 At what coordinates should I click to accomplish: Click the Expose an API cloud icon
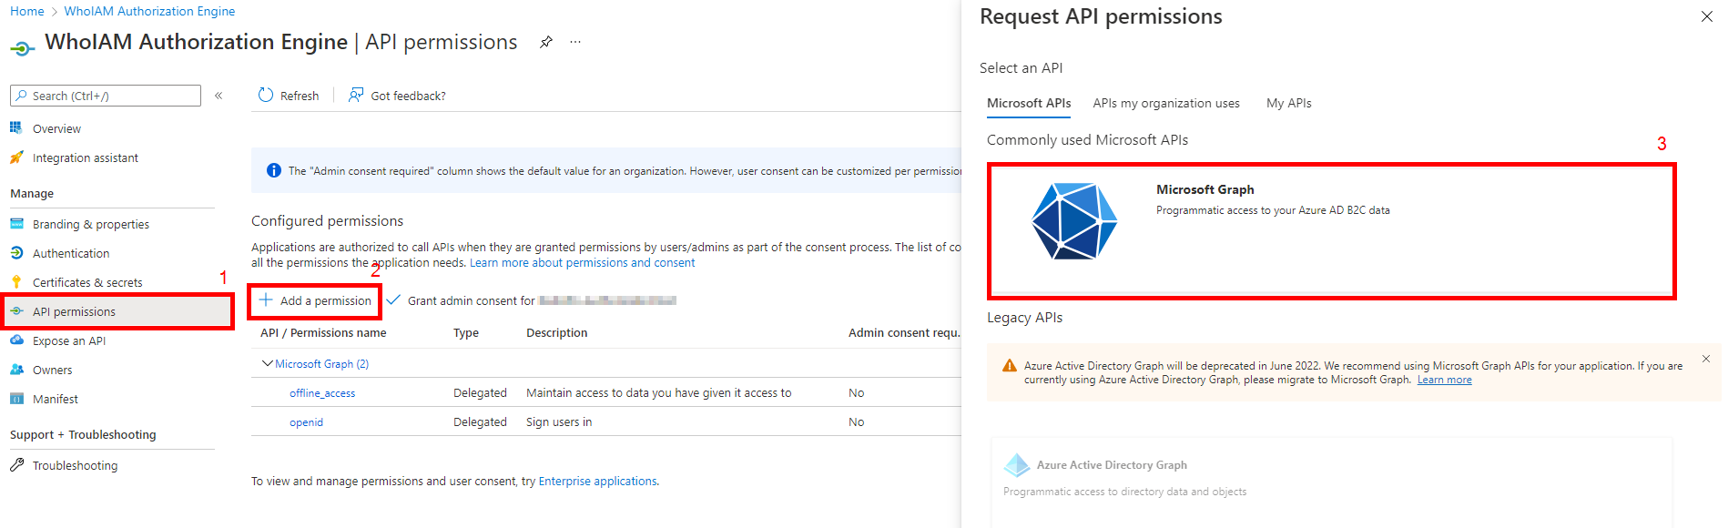click(16, 340)
